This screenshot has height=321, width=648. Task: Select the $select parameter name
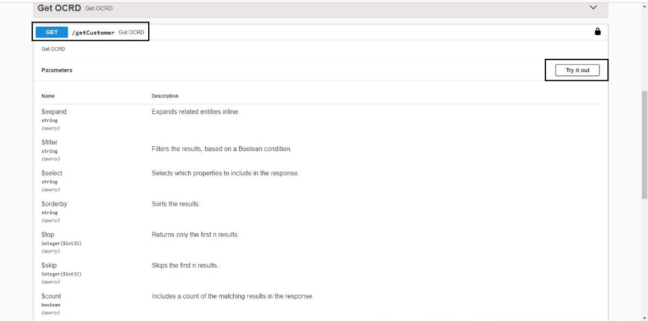tap(52, 173)
